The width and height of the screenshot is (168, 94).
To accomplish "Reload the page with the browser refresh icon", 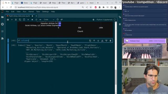I will click(11, 7).
